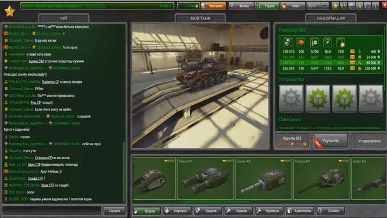This screenshot has height=218, width=387.
Task: Open the Рио CP battle link in chat
Action: click(x=36, y=102)
